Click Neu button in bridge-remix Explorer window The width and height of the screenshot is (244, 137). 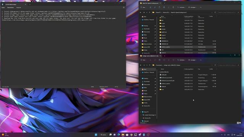143,60
